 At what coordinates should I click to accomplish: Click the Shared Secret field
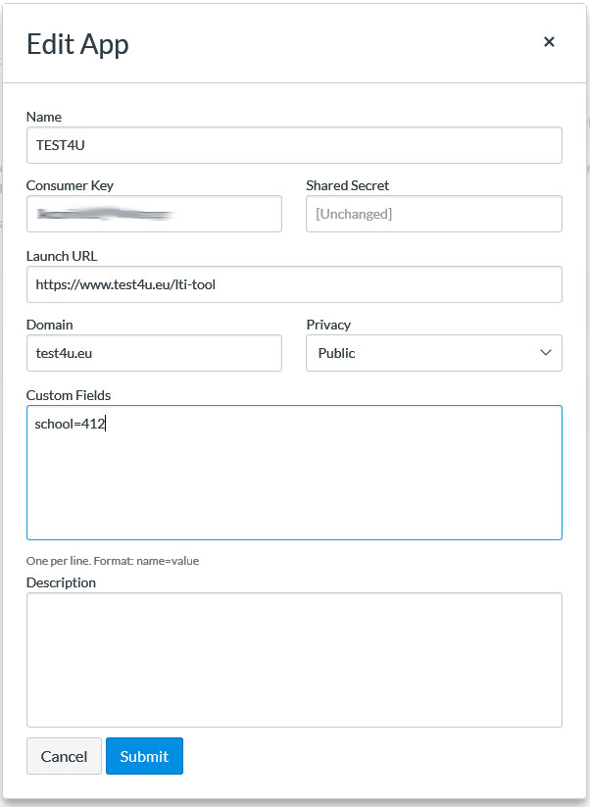point(433,214)
